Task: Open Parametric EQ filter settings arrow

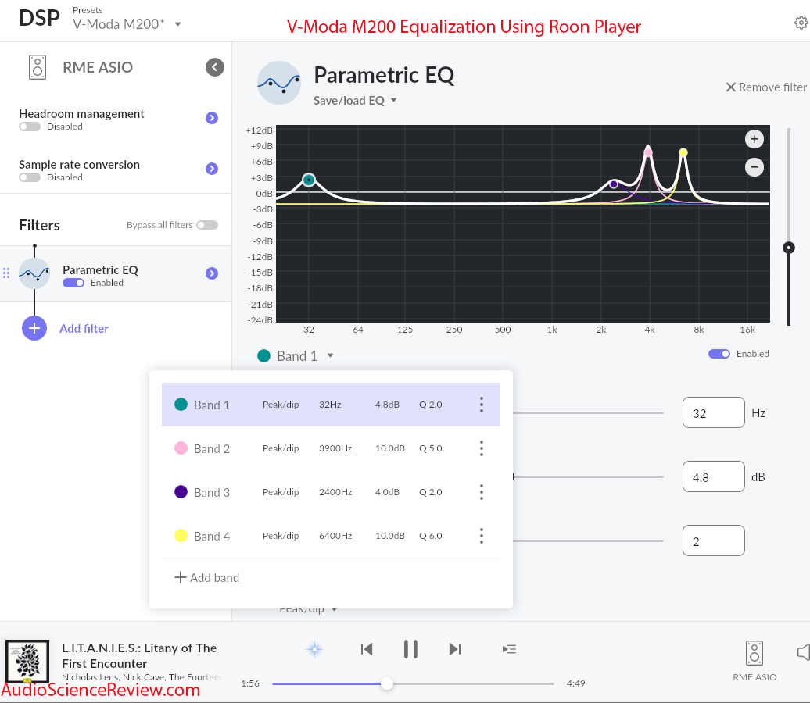Action: [212, 273]
